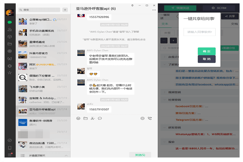Open the chat history bubble icon in toolbar
Viewport: 243px width, 162px height.
tap(100, 118)
